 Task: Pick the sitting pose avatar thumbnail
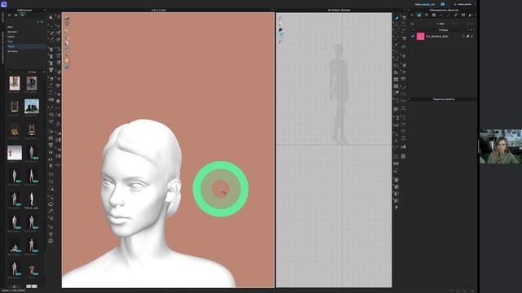coord(15,247)
